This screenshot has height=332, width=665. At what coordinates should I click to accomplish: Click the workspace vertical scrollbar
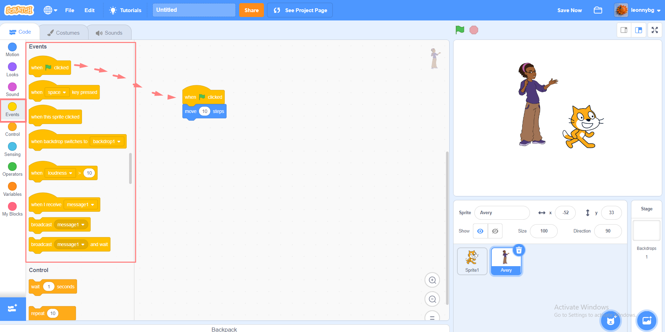coord(447,228)
